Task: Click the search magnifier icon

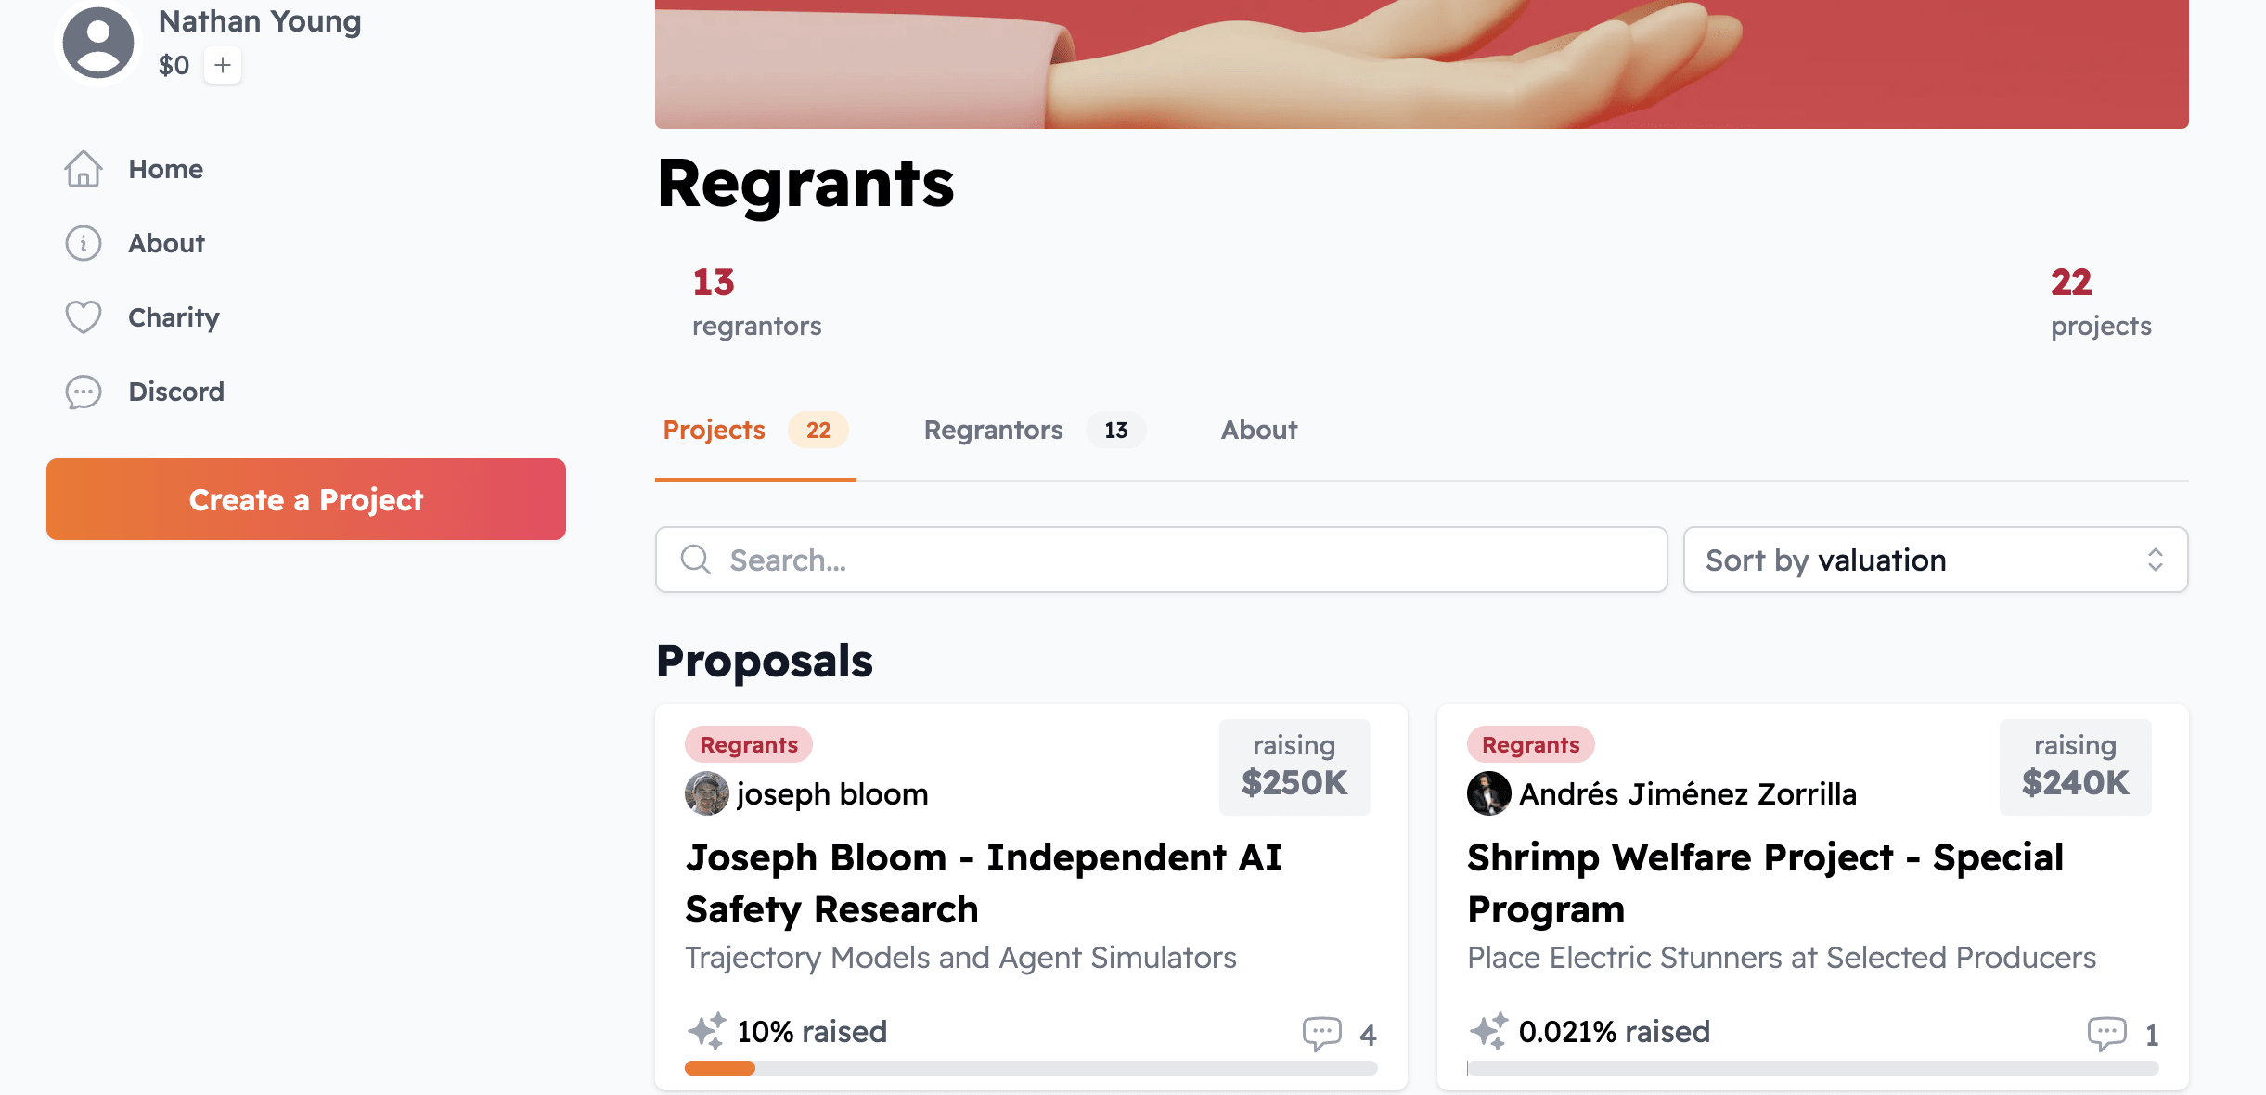Action: (696, 560)
